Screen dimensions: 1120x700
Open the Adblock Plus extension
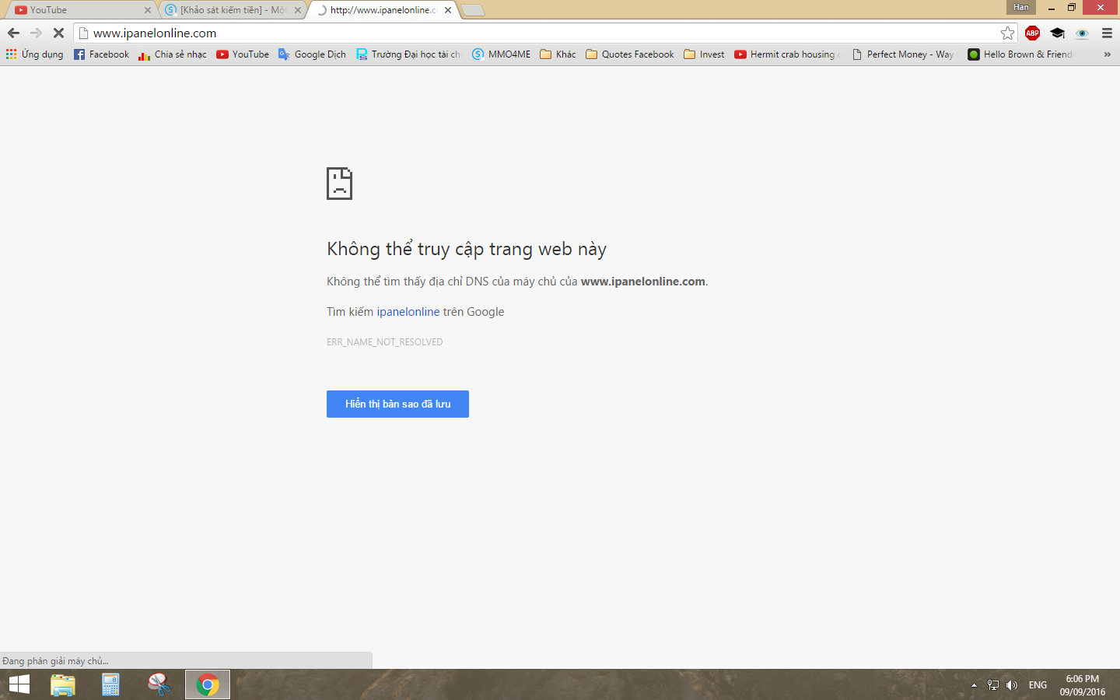[x=1033, y=33]
